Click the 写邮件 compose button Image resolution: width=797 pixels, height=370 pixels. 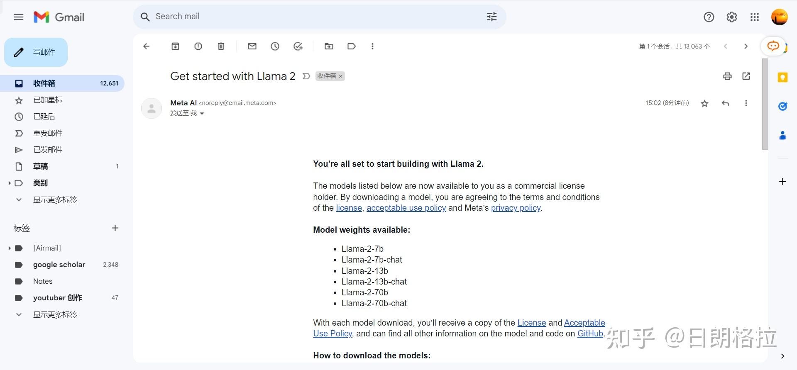(36, 52)
